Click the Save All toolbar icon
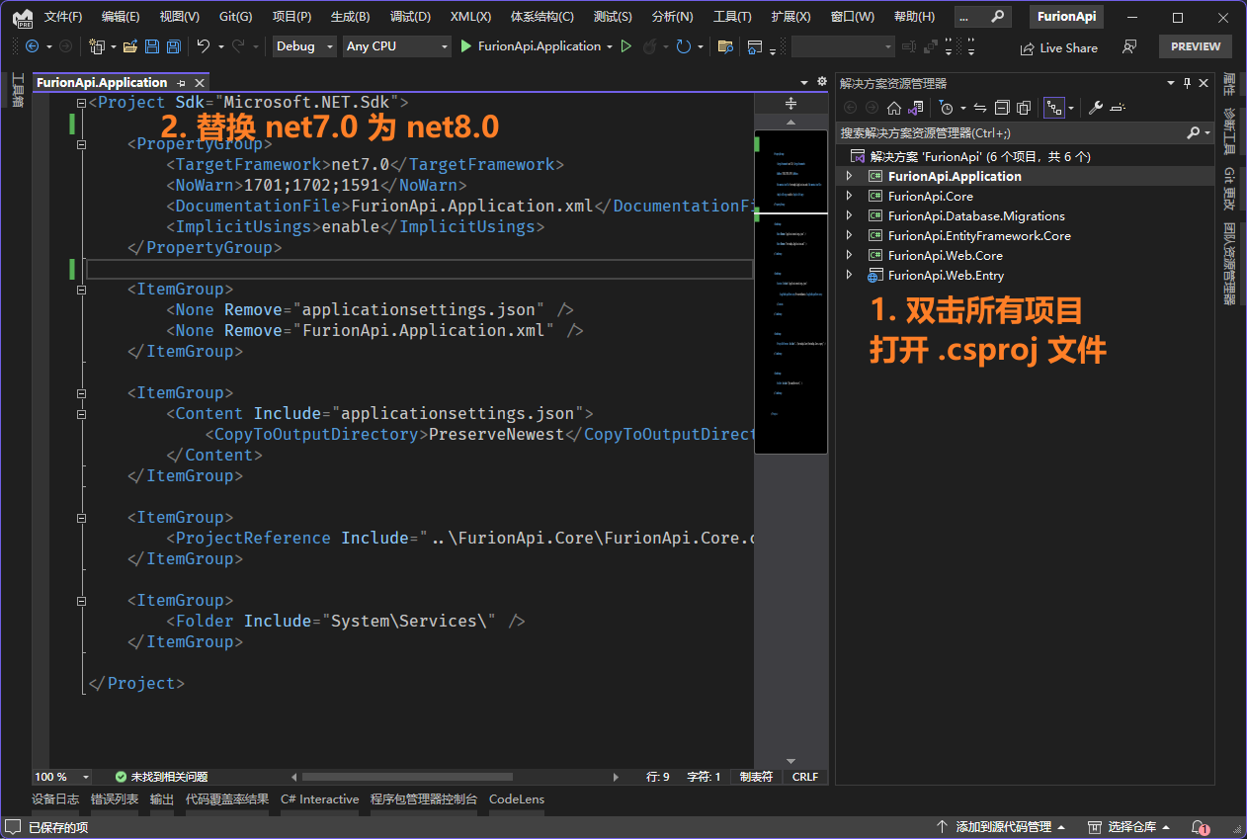This screenshot has height=839, width=1247. point(174,46)
